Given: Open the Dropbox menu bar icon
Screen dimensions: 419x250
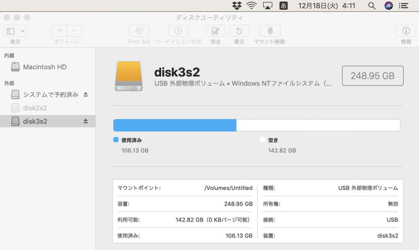Looking at the screenshot, I should (x=237, y=6).
